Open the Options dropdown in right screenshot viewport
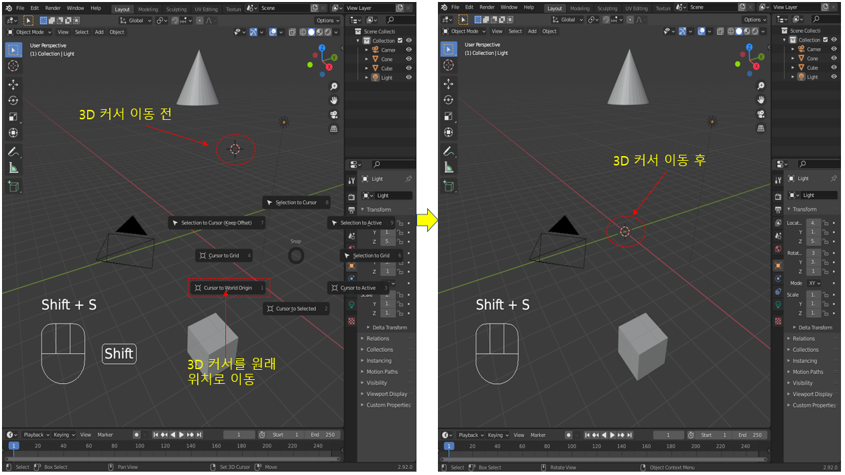Viewport: 845px width, 475px height. coord(754,20)
